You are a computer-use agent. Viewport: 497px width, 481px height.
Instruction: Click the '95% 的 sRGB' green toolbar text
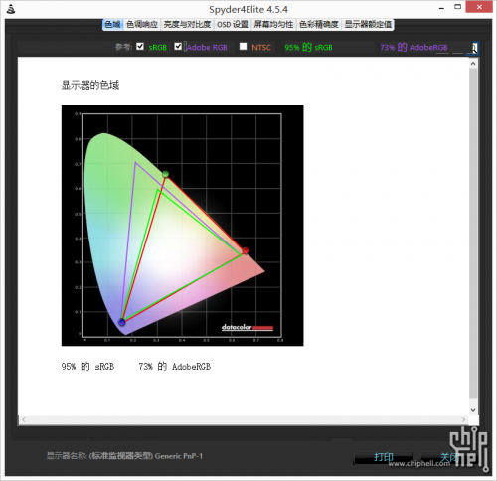[x=308, y=47]
